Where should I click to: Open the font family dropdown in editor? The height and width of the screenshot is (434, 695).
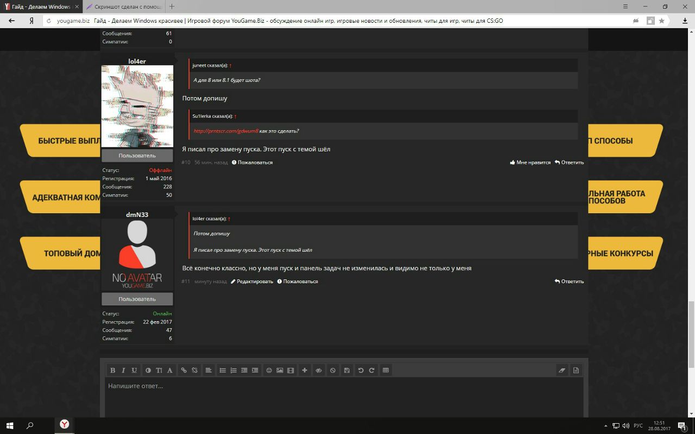(169, 371)
